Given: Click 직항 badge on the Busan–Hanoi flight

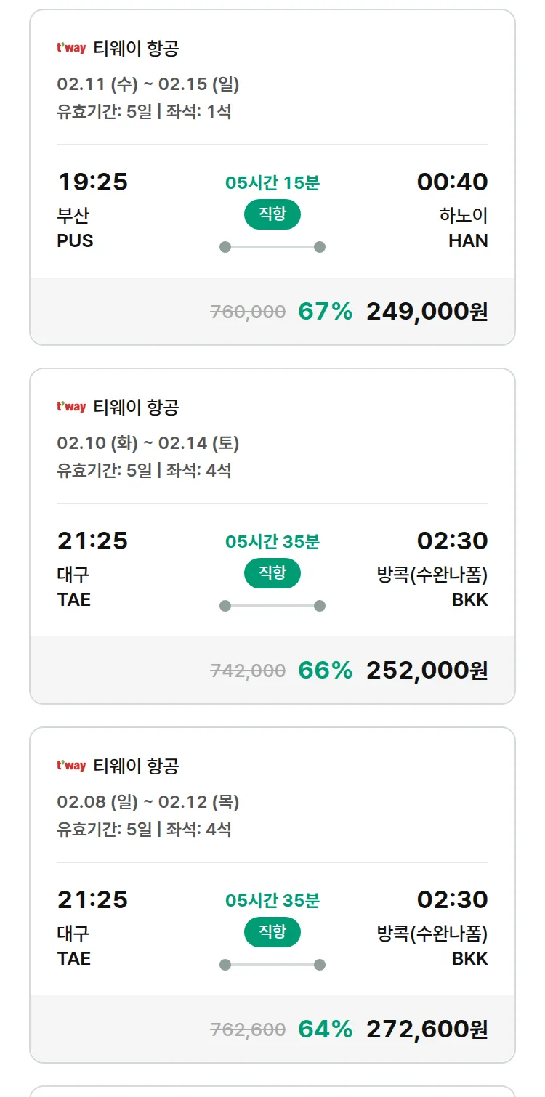Looking at the screenshot, I should pos(272,214).
